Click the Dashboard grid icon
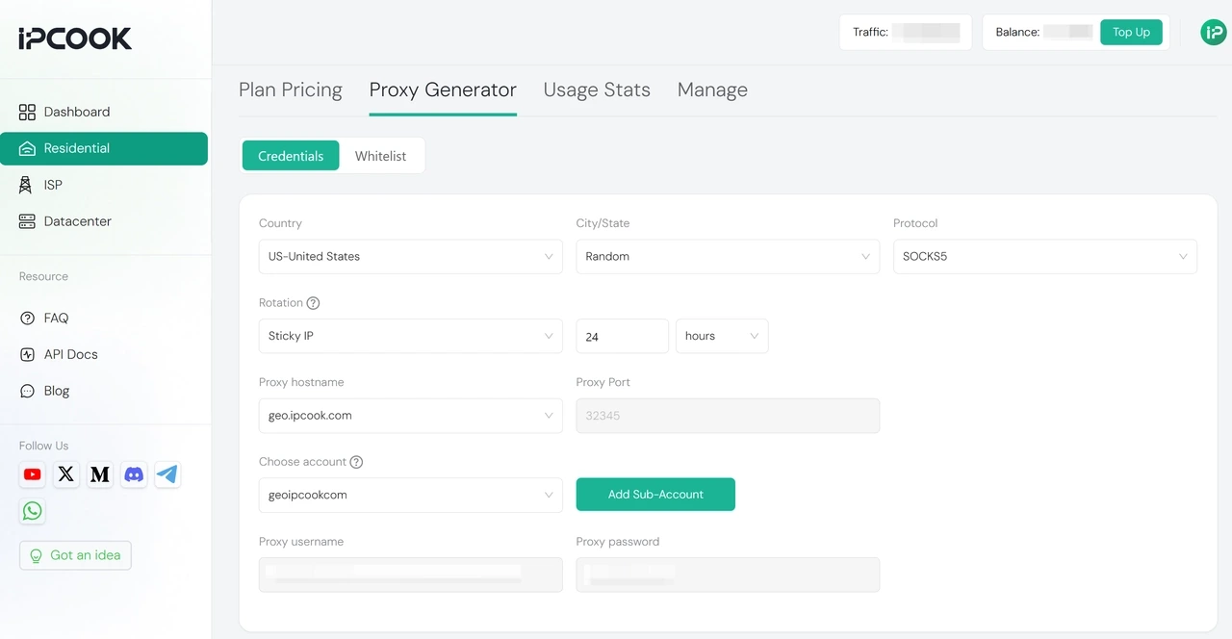 [27, 112]
